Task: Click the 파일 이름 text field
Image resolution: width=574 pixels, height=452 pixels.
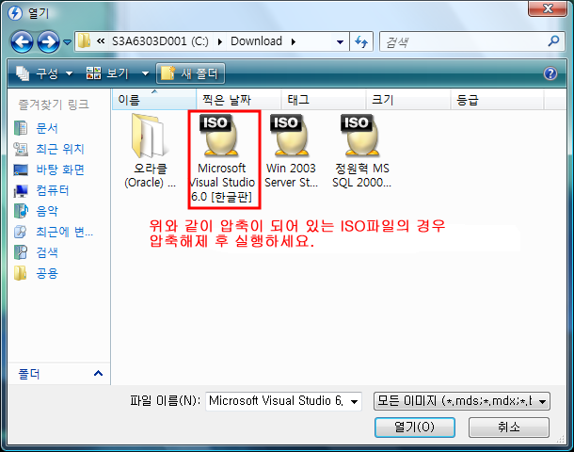Action: pos(277,401)
